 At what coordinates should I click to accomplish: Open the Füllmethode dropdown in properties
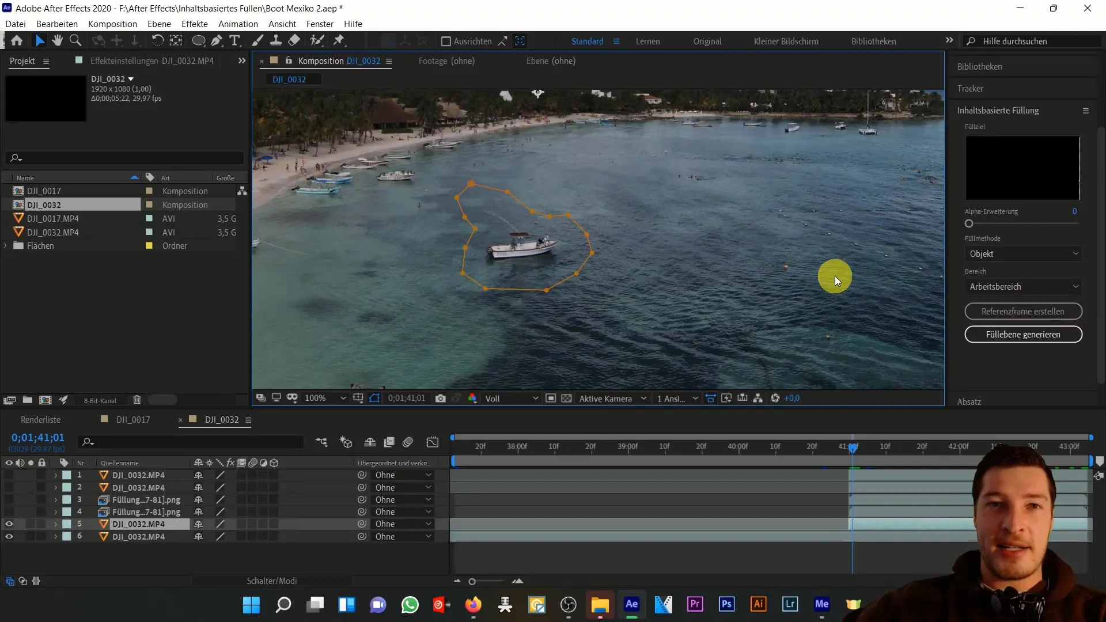pos(1023,253)
